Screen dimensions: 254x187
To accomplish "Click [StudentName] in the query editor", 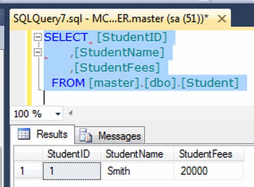I will (120, 53).
